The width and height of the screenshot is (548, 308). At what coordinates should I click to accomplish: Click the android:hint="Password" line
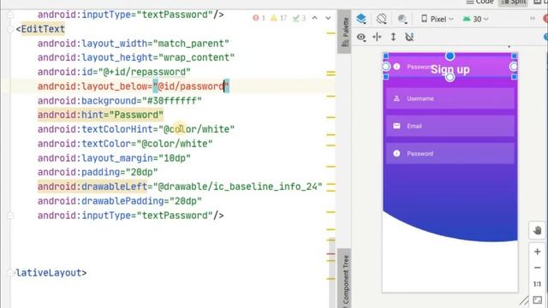[x=100, y=115]
